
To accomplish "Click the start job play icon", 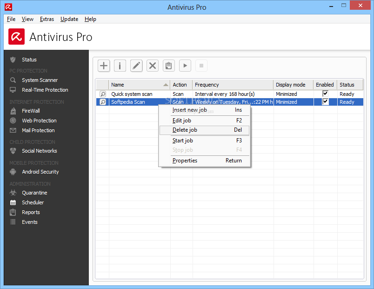I will click(x=185, y=66).
